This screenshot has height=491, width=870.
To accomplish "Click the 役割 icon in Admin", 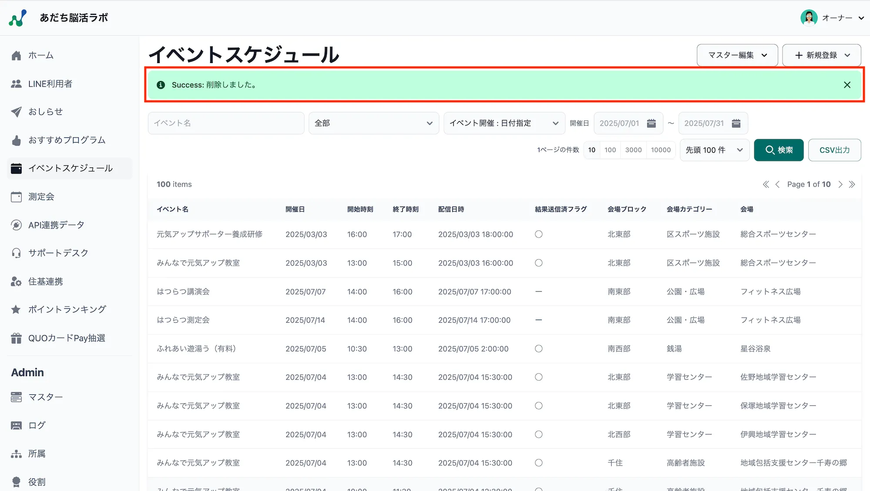I will [x=17, y=482].
